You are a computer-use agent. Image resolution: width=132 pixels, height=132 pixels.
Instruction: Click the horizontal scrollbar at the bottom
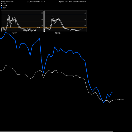pyautogui.click(x=56, y=131)
